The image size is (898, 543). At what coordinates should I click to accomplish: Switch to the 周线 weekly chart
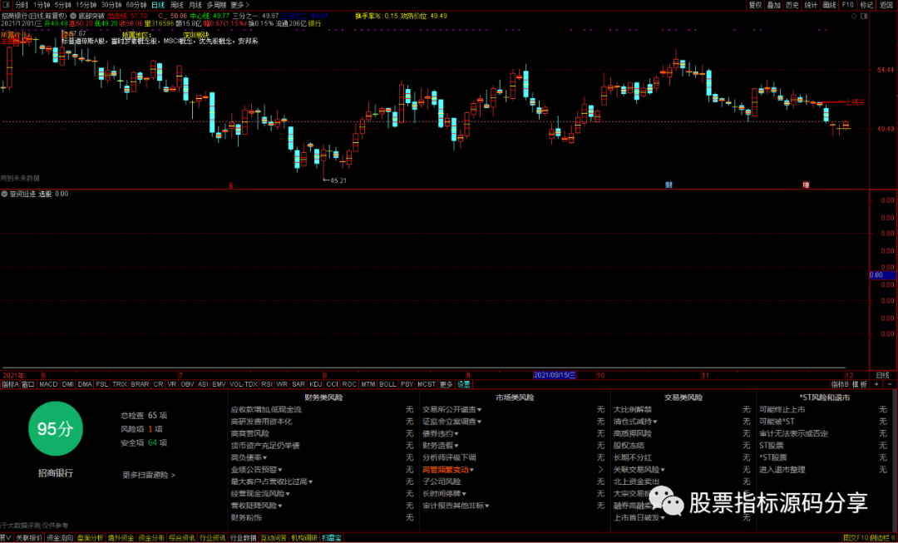pyautogui.click(x=177, y=5)
